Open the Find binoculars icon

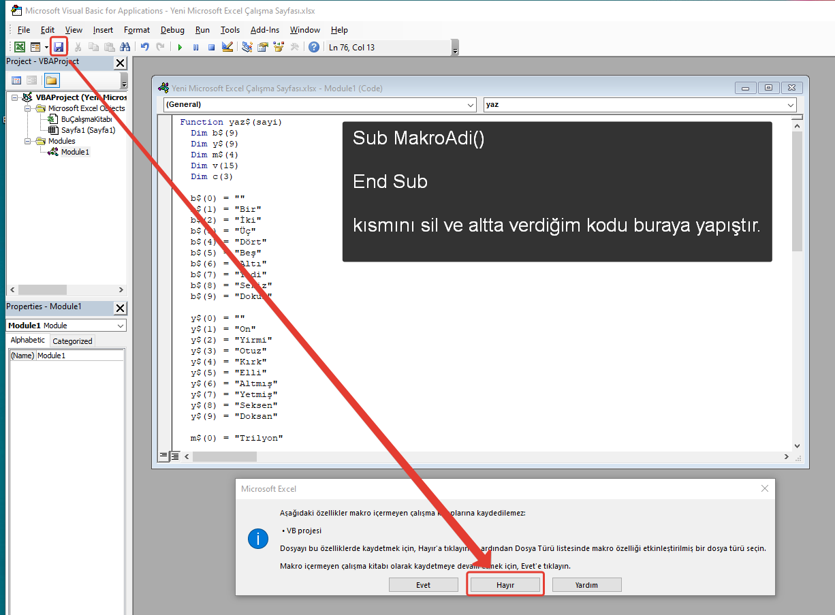point(125,47)
